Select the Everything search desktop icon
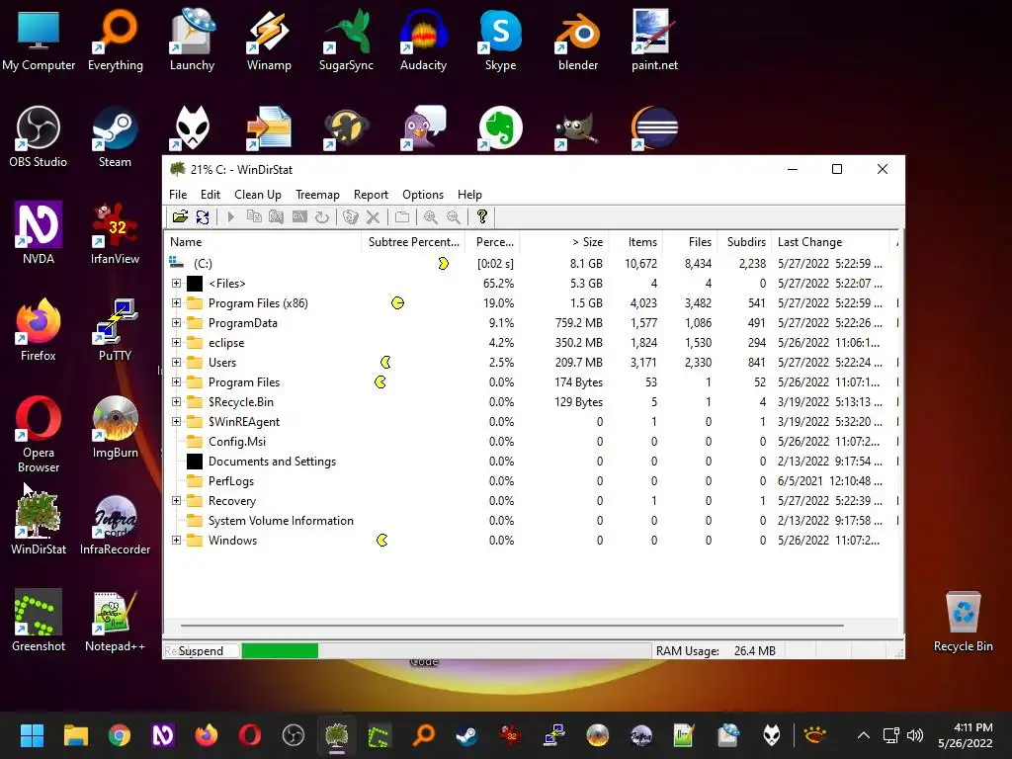The height and width of the screenshot is (759, 1012). [115, 40]
